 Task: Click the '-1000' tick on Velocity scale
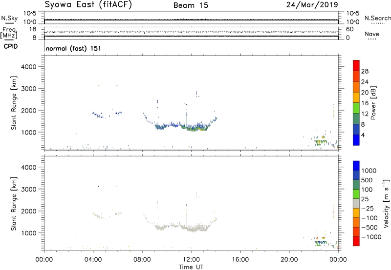click(x=371, y=237)
